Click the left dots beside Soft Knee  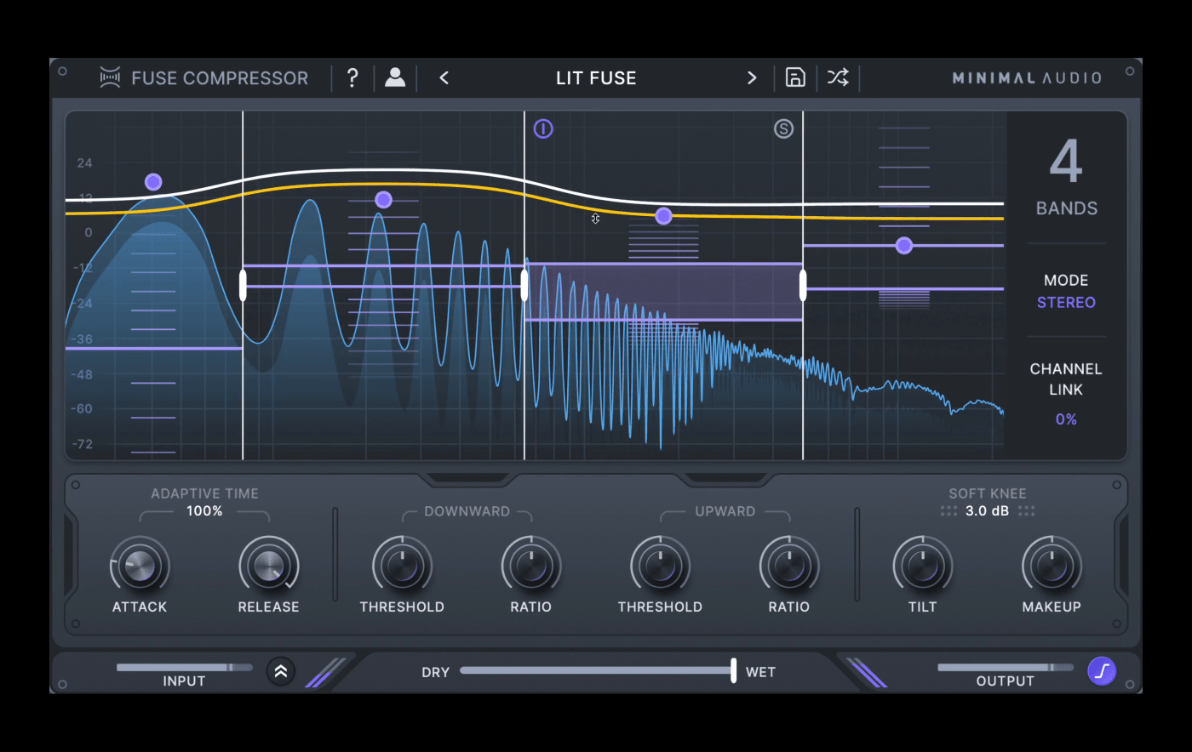[x=948, y=510]
